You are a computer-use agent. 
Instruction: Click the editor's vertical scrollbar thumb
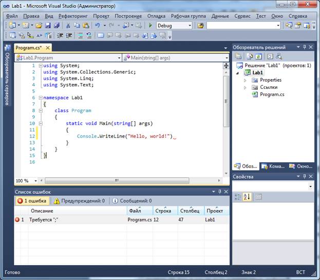click(226, 101)
